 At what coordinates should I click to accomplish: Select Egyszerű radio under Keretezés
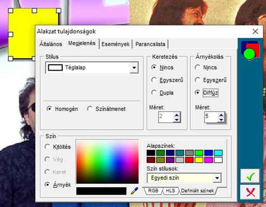click(167, 80)
